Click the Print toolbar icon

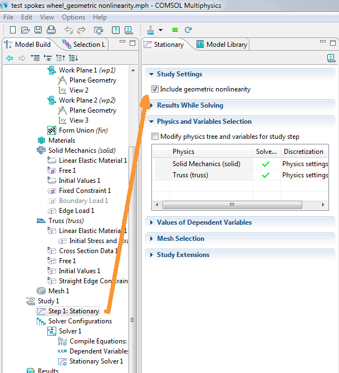pyautogui.click(x=51, y=30)
